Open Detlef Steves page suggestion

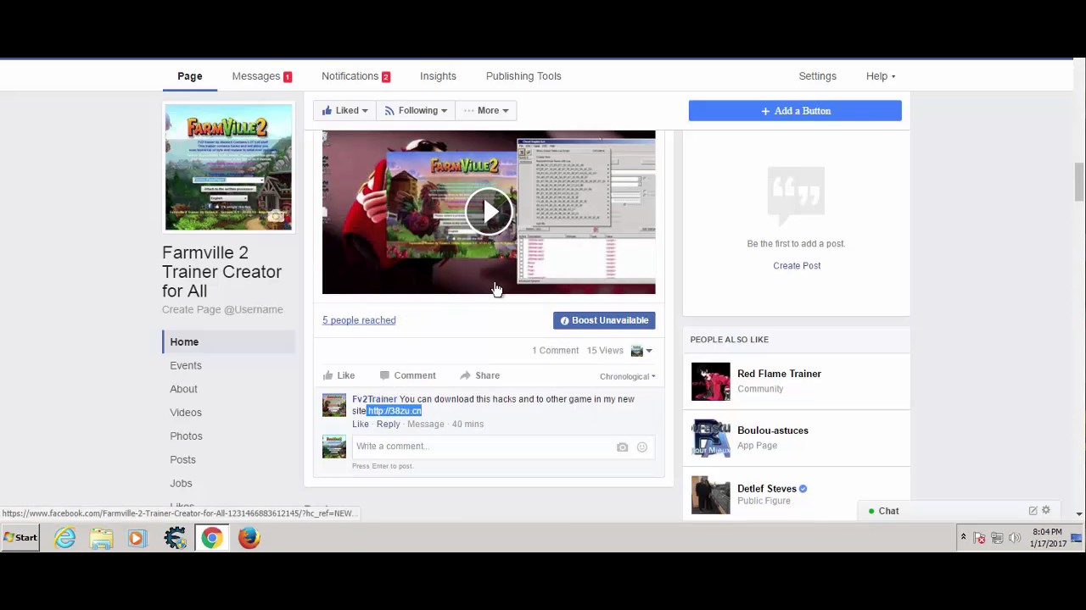click(x=767, y=489)
